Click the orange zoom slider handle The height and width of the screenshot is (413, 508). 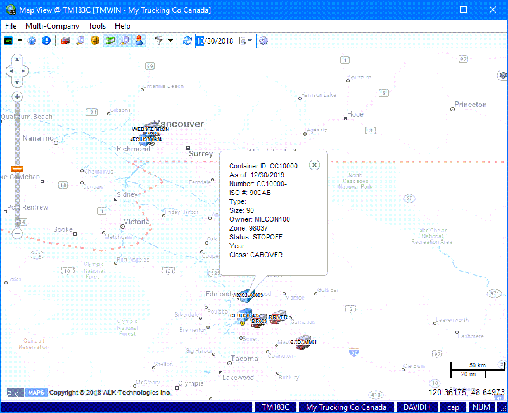point(17,168)
